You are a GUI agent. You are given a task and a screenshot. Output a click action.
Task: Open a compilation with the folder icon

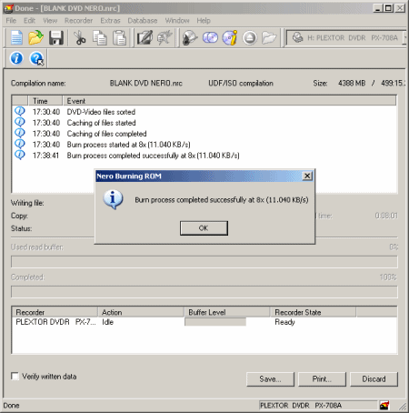click(35, 38)
